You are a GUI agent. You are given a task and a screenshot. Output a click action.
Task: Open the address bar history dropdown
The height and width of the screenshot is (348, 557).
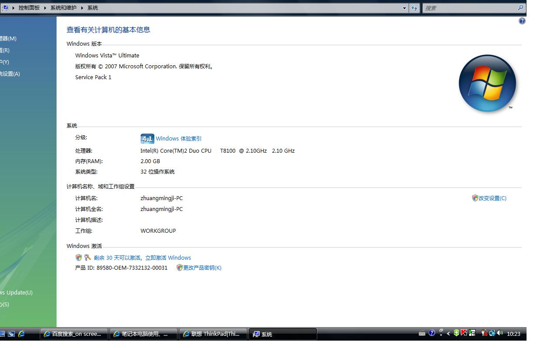click(x=404, y=8)
